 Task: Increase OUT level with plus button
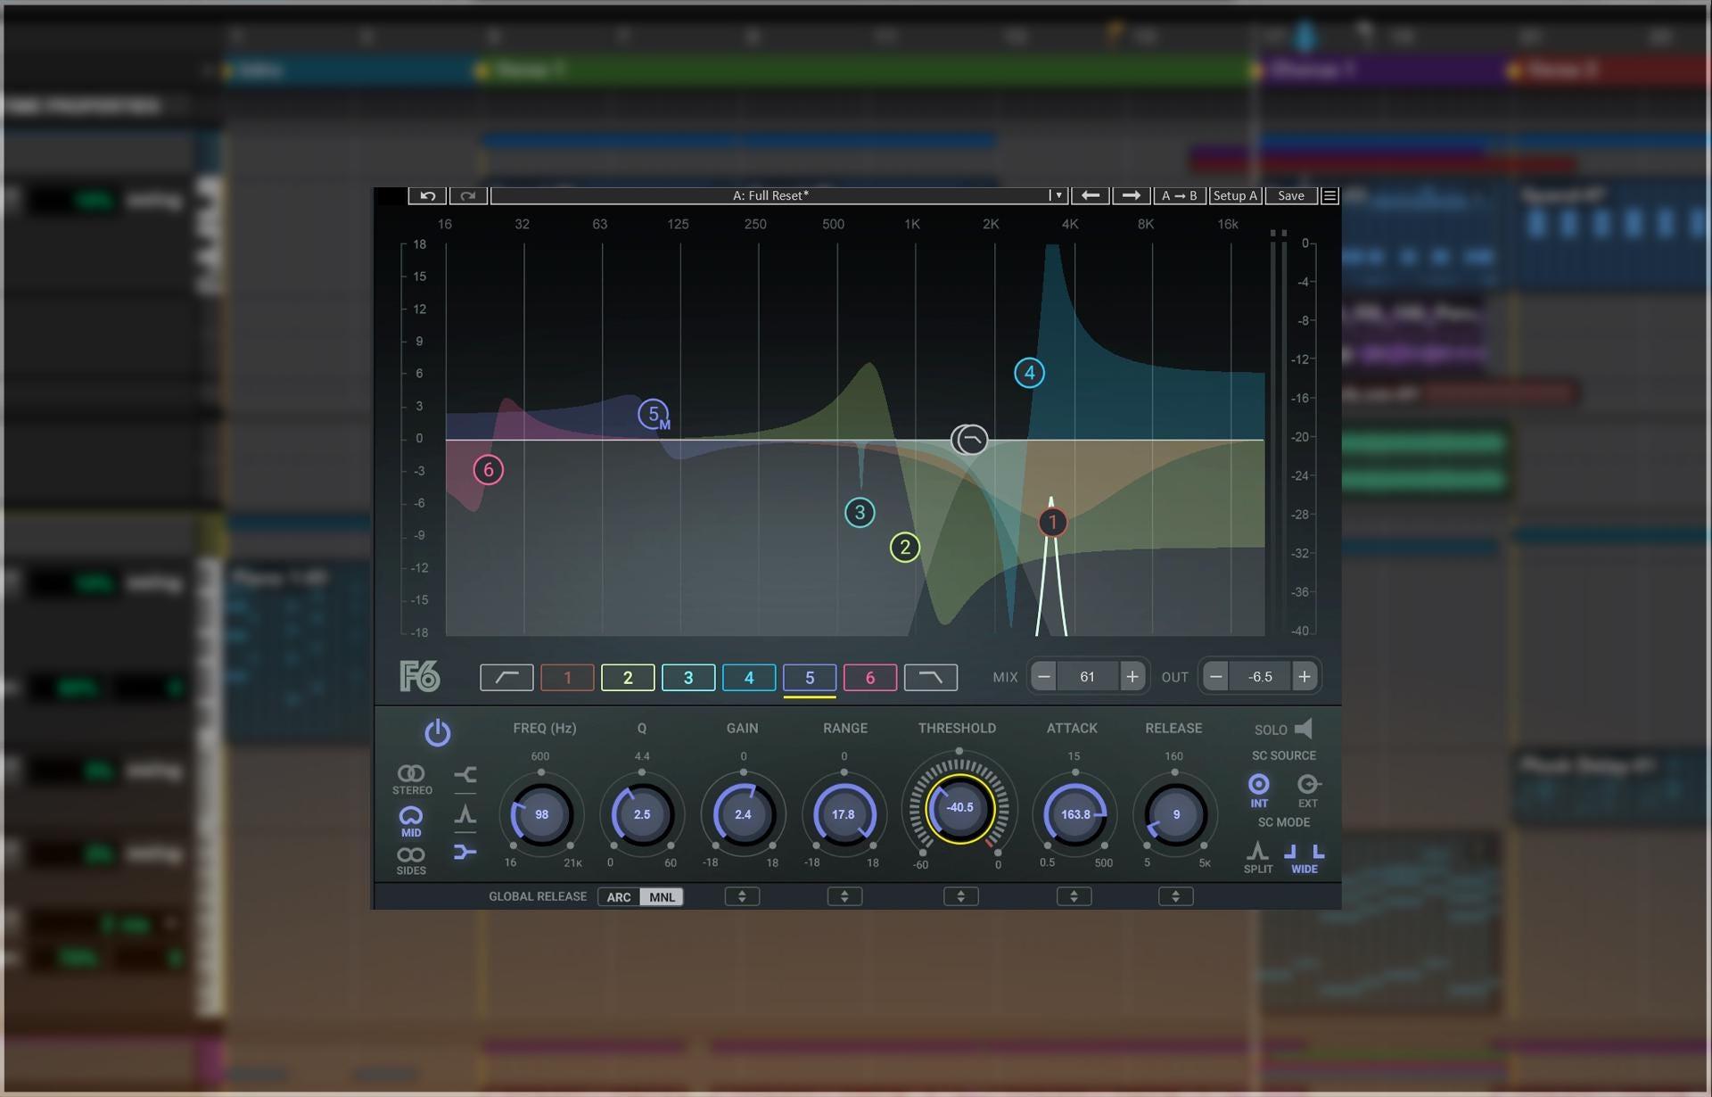pos(1305,677)
